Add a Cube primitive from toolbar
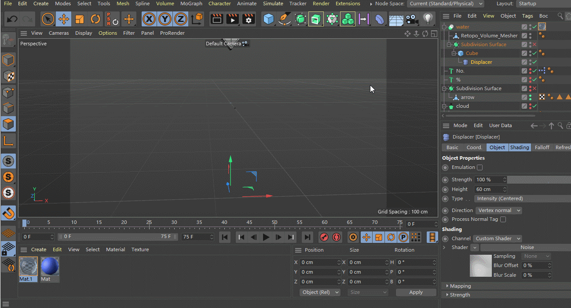 (268, 19)
